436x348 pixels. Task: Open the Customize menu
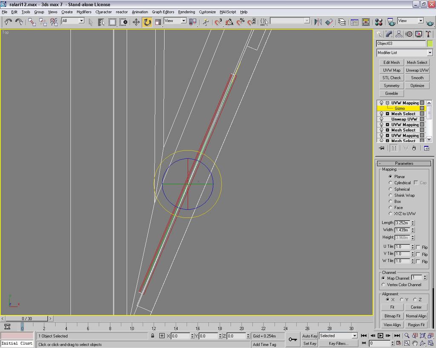[207, 12]
